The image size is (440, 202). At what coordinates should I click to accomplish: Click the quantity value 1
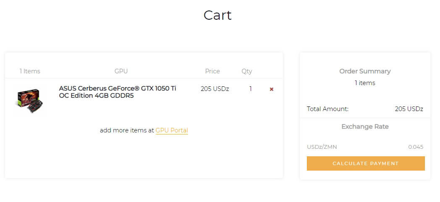pyautogui.click(x=251, y=89)
